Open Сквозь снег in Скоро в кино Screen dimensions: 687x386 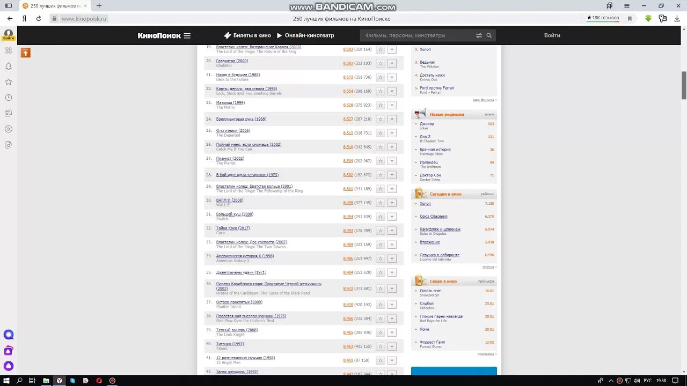coord(430,291)
